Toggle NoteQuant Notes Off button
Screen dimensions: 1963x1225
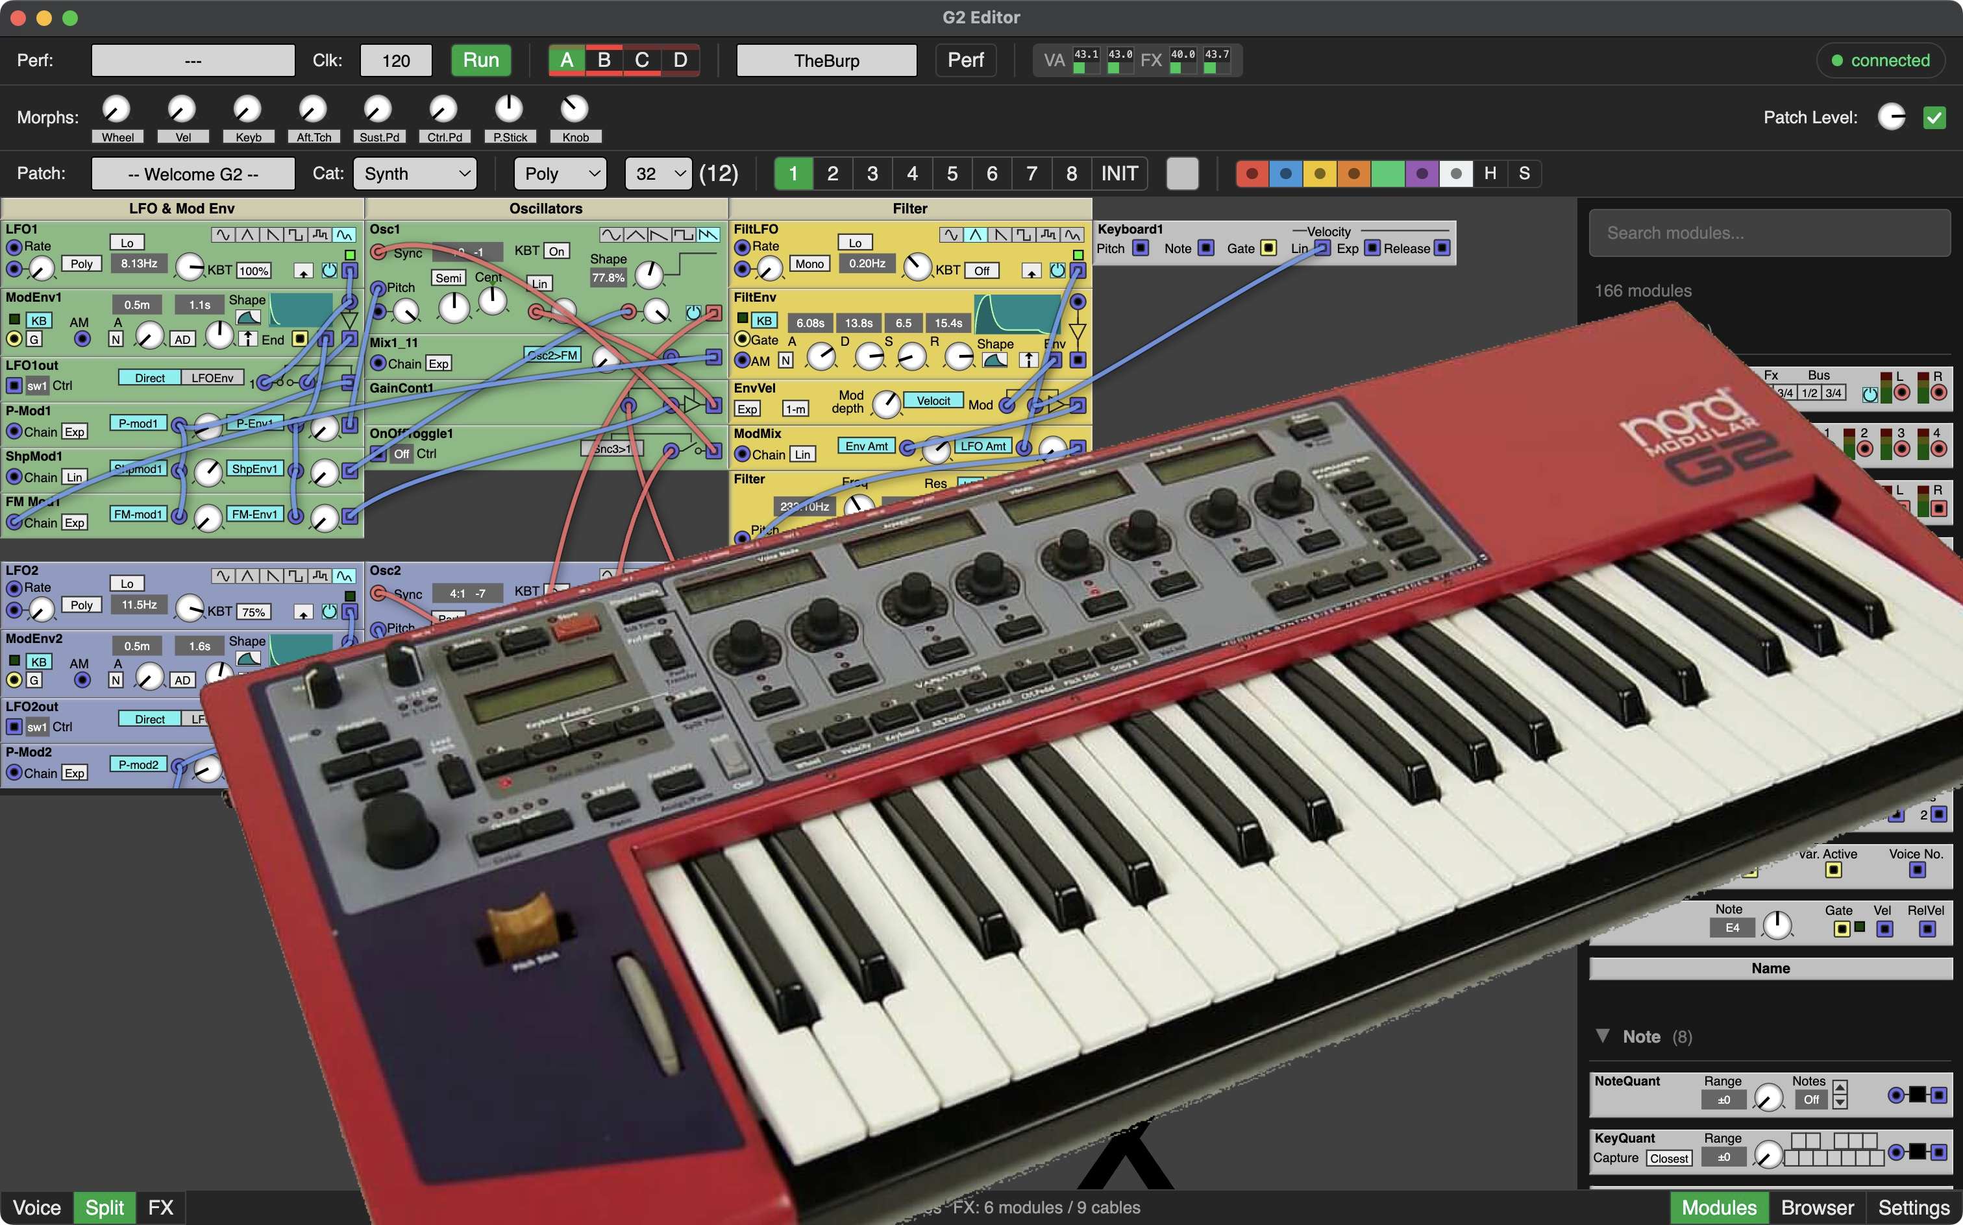point(1812,1099)
